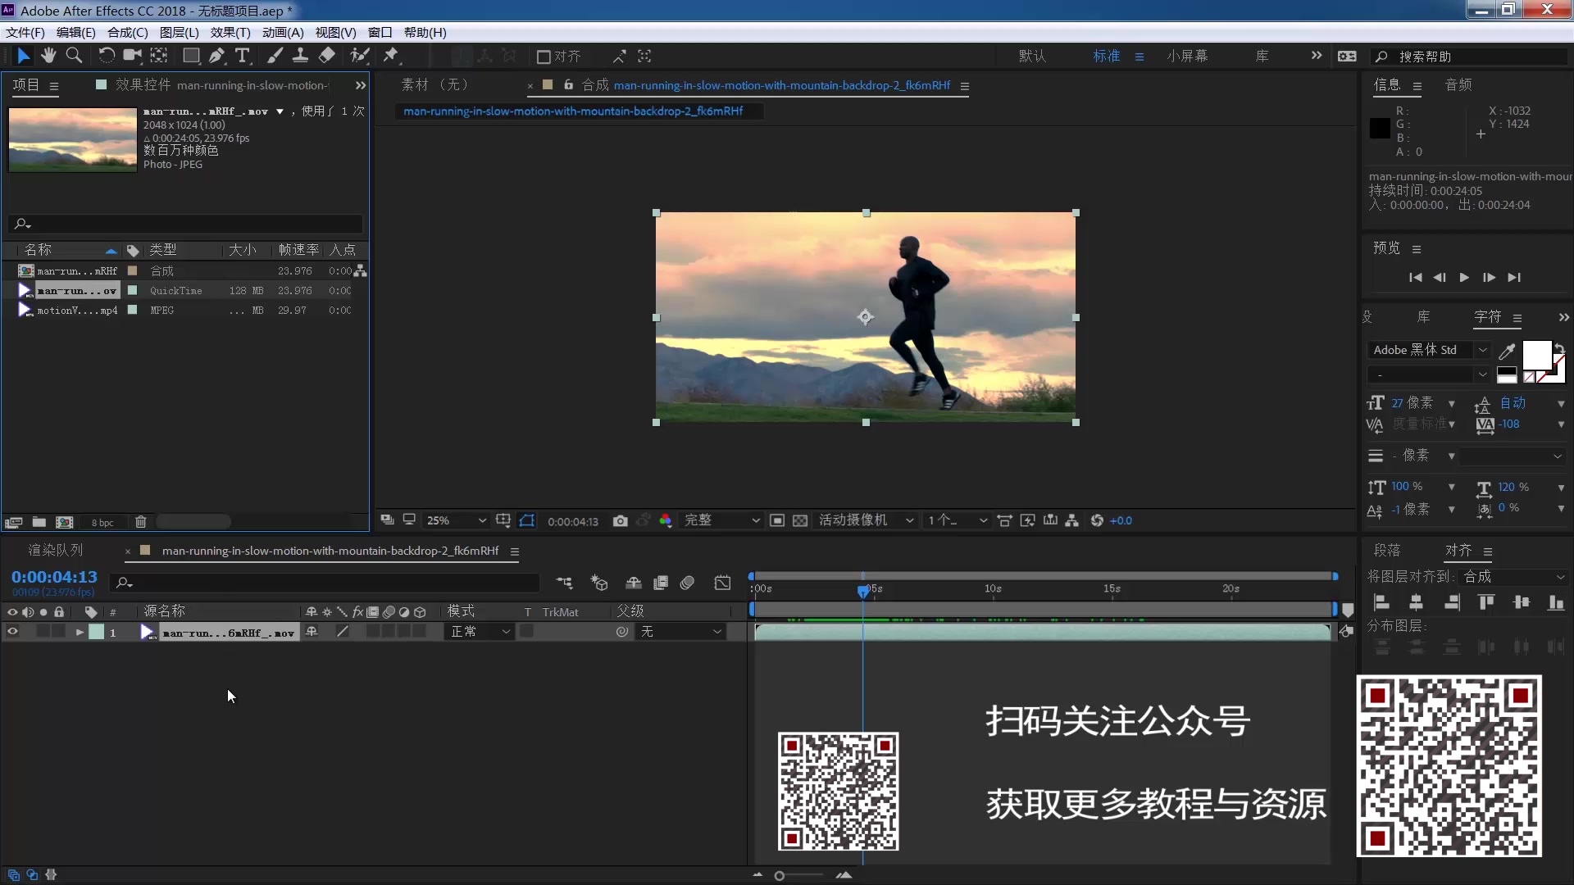Select the Clone Stamp tool

300,56
